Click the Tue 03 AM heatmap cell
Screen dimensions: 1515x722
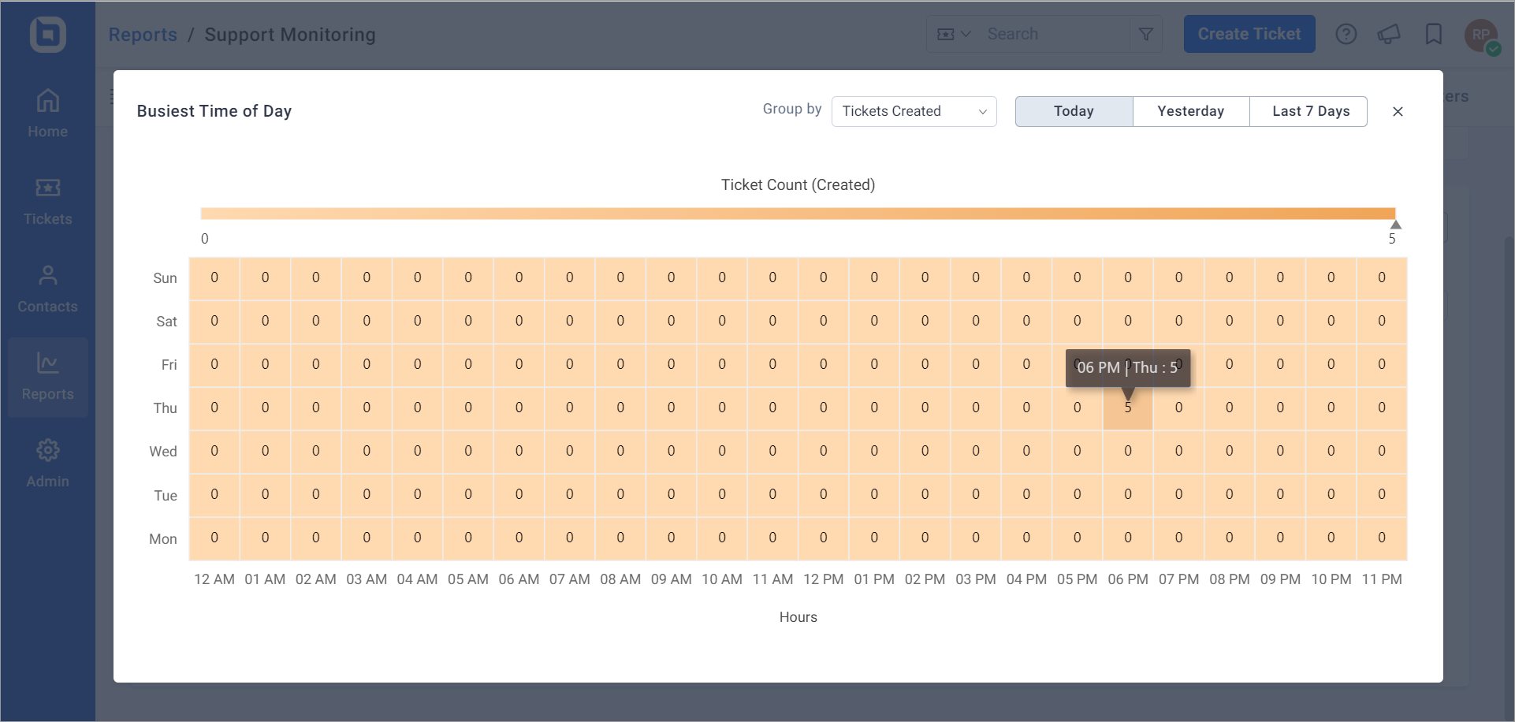click(x=367, y=494)
